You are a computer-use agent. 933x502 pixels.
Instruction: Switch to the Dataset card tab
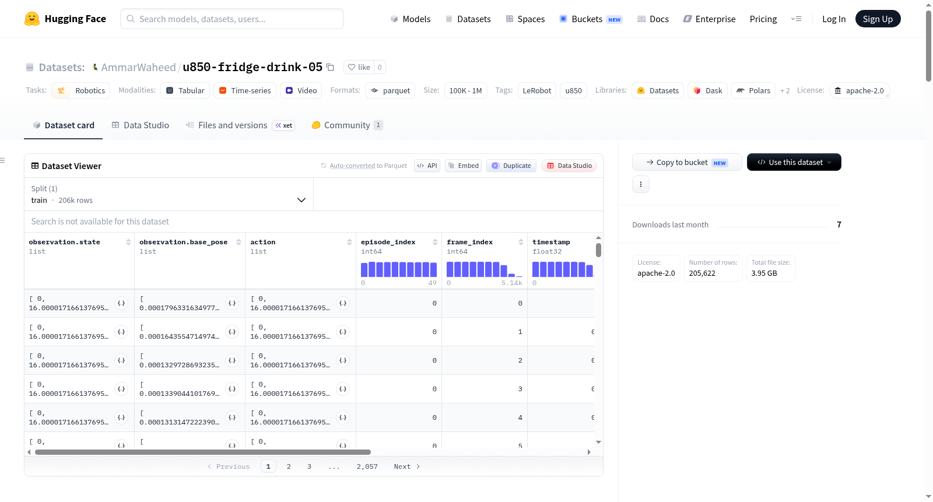pyautogui.click(x=63, y=125)
